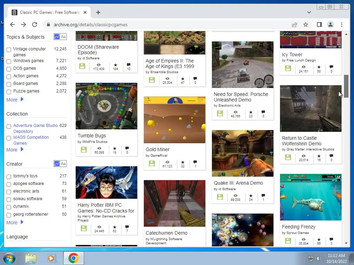Open the MAGS Competition Games link
The image size is (354, 265).
[31, 140]
